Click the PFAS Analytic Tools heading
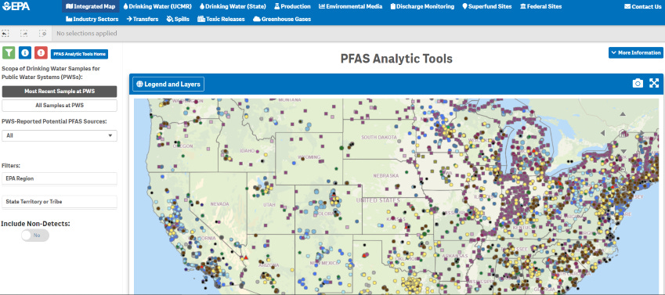 pos(396,59)
